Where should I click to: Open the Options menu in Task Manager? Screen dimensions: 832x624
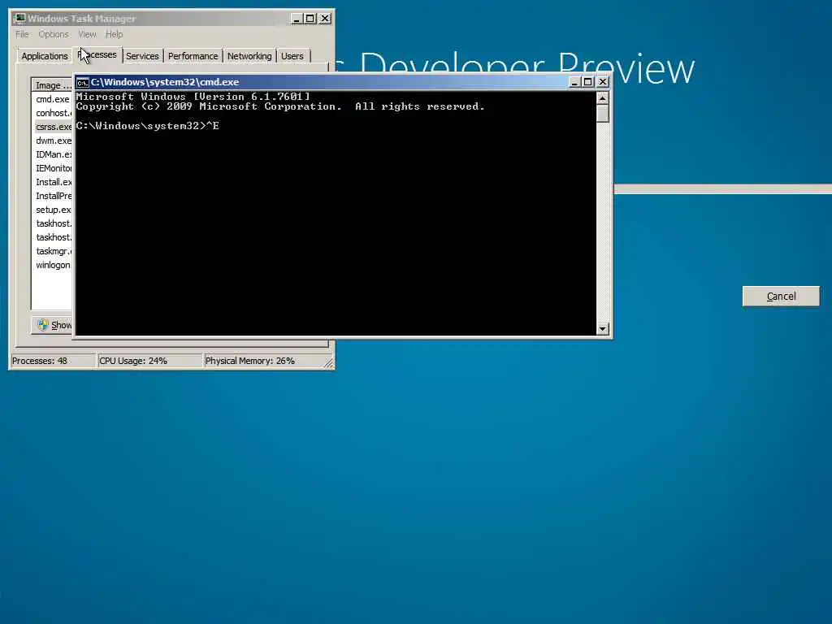click(53, 34)
